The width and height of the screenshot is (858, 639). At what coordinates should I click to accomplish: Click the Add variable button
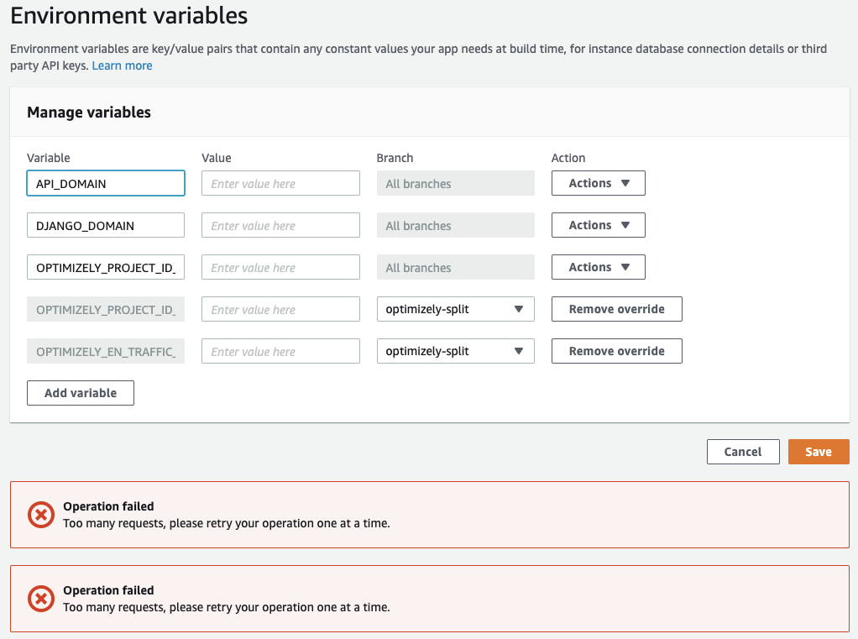pos(80,392)
